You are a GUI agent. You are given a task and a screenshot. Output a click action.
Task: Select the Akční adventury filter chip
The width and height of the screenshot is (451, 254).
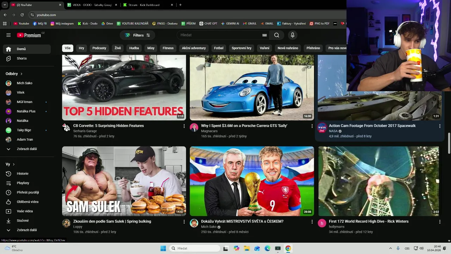click(194, 48)
